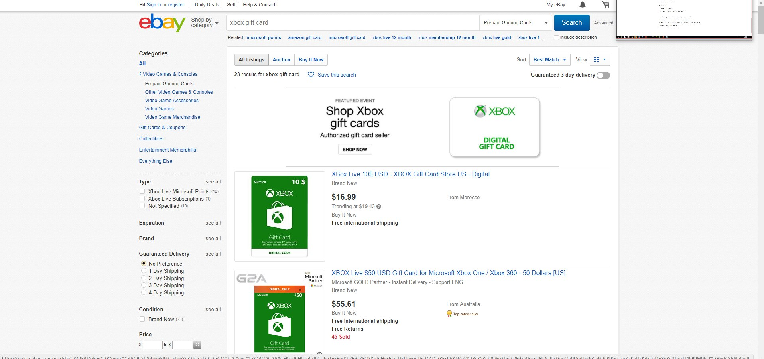The image size is (764, 359).
Task: Click the price range submit arrow button
Action: pyautogui.click(x=197, y=345)
